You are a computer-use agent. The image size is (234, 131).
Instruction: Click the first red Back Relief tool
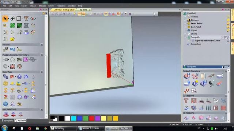point(6,114)
